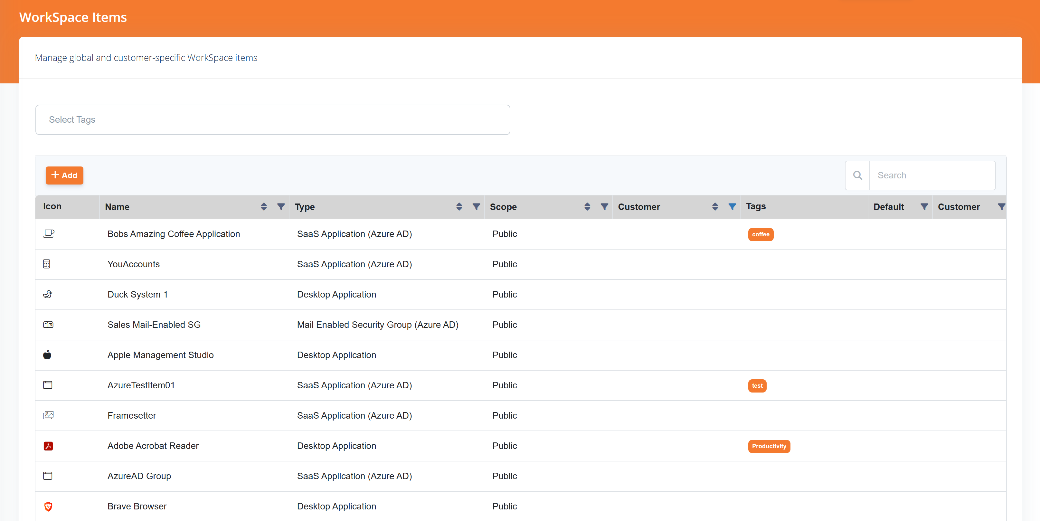Image resolution: width=1040 pixels, height=521 pixels.
Task: Open the Name column filter
Action: [x=281, y=207]
